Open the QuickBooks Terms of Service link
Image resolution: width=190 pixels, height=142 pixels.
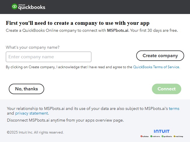tap(156, 67)
